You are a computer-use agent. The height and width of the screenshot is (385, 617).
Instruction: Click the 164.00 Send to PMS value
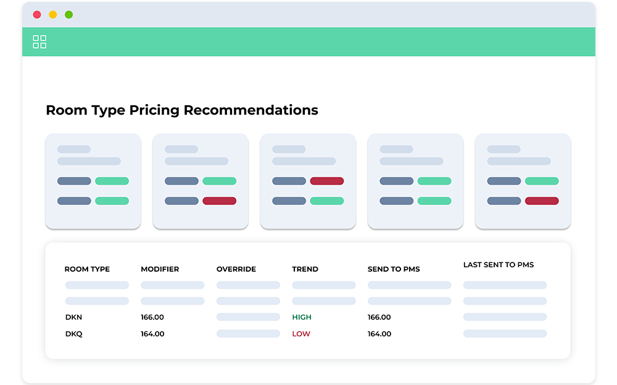coord(379,334)
